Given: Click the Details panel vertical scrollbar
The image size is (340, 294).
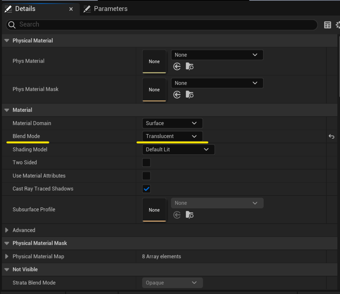Looking at the screenshot, I should point(339,67).
